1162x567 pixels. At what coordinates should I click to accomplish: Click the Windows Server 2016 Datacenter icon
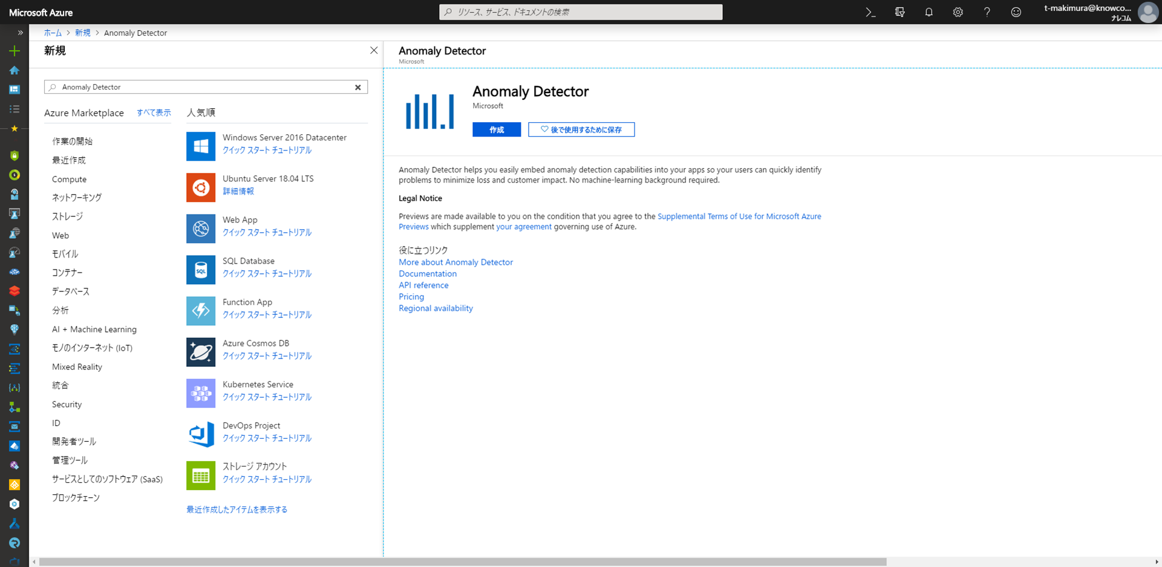[x=201, y=146]
